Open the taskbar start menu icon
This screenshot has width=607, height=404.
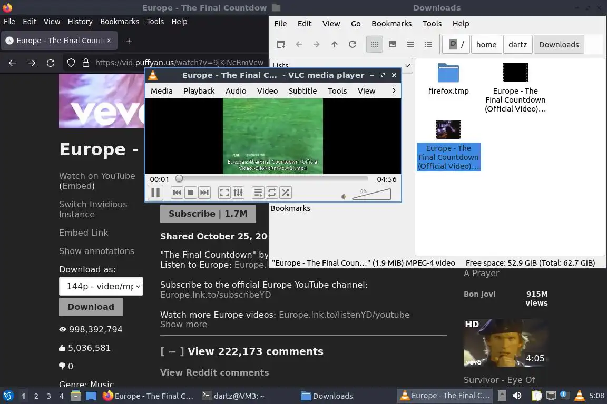coord(8,396)
